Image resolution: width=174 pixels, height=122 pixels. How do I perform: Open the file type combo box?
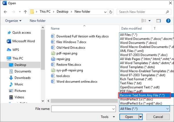(x=144, y=109)
